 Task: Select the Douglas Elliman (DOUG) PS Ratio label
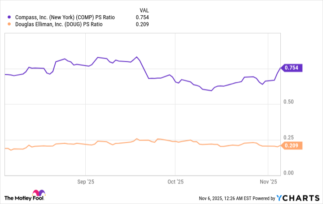tap(59, 24)
